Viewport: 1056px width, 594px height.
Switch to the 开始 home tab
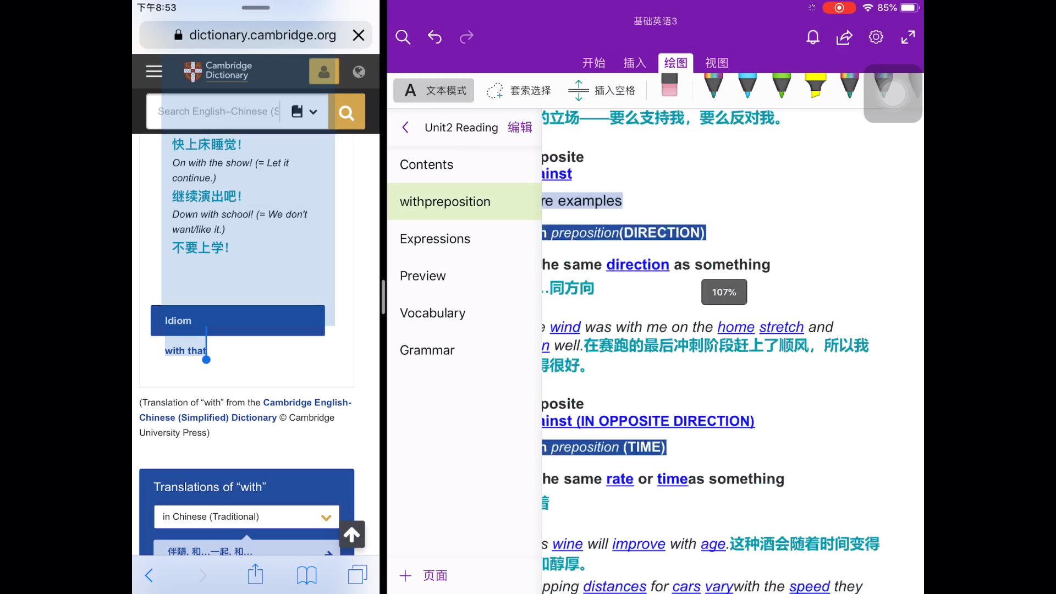tap(593, 63)
